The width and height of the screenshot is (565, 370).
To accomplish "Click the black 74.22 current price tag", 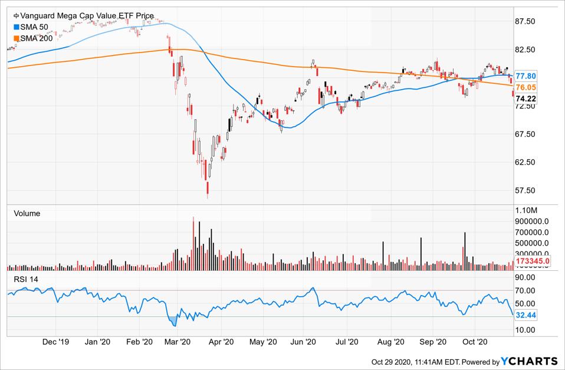I will click(525, 99).
